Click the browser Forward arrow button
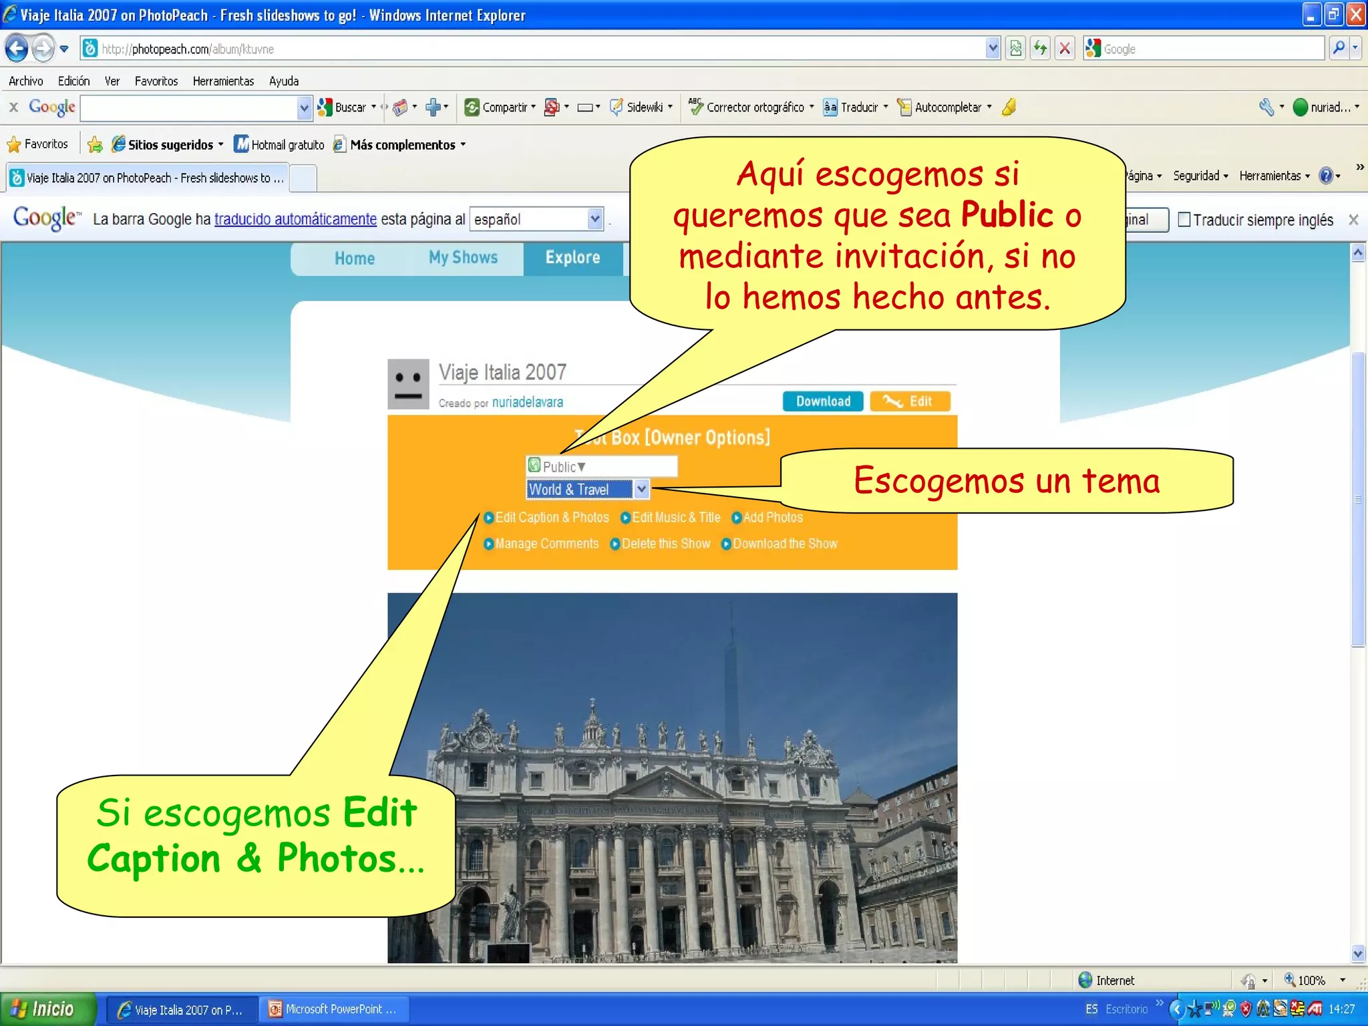 (43, 48)
